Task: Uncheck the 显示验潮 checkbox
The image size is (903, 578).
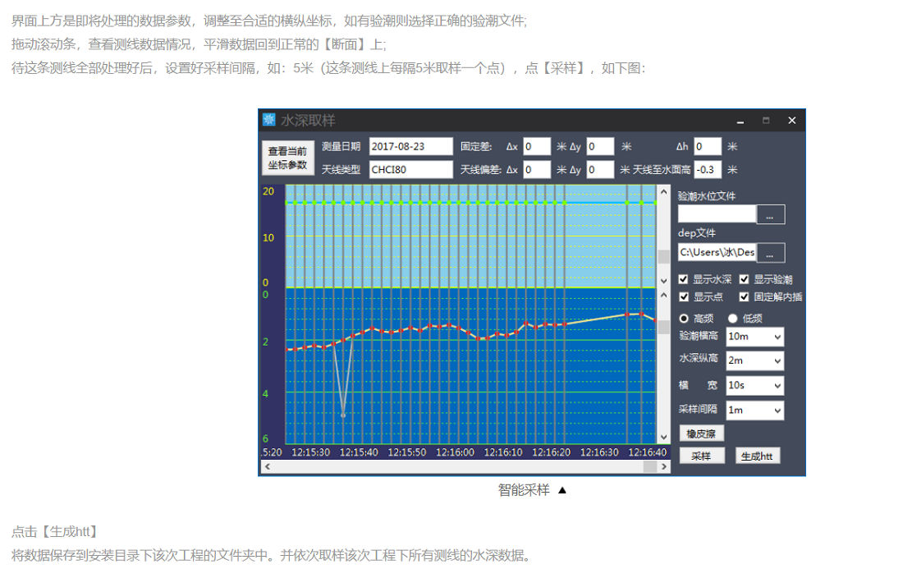Action: tap(745, 279)
